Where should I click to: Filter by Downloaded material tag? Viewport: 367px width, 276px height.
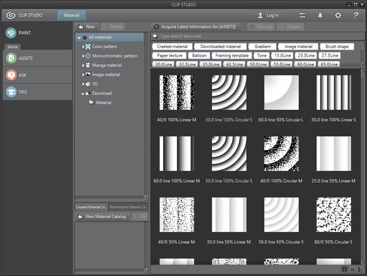tap(221, 47)
